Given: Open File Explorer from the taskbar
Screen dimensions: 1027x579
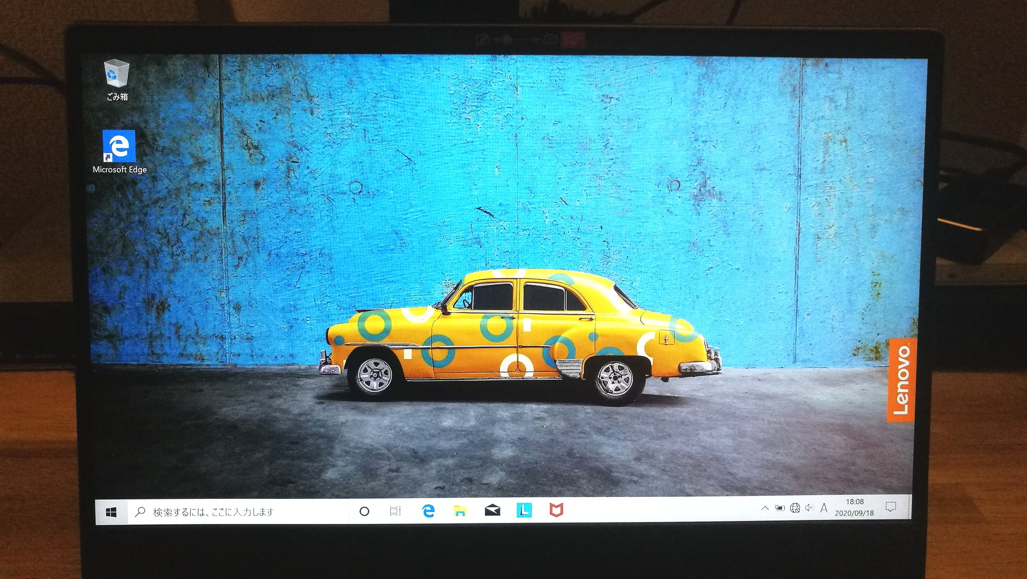Looking at the screenshot, I should (460, 511).
